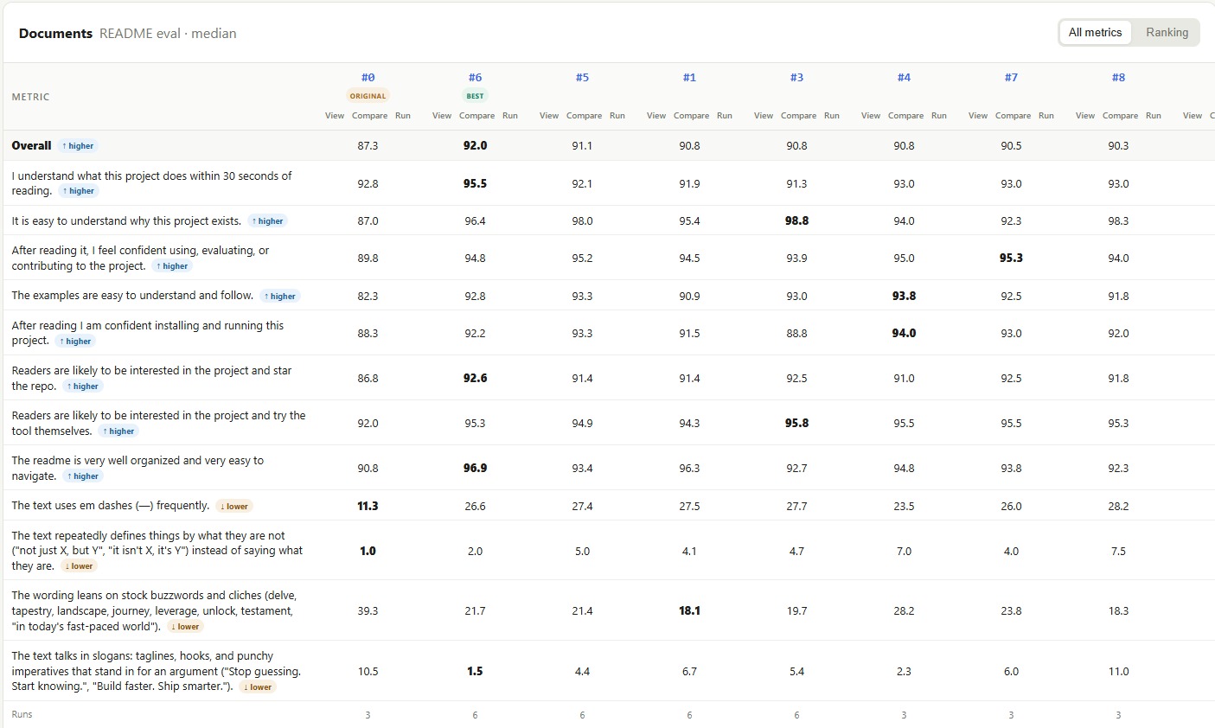Image resolution: width=1215 pixels, height=728 pixels.
Task: Click Run under document #3
Action: 832,116
